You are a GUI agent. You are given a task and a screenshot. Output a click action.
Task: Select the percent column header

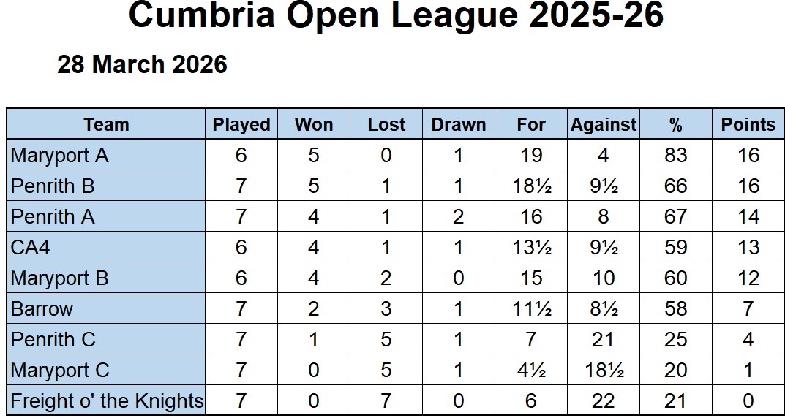point(676,124)
